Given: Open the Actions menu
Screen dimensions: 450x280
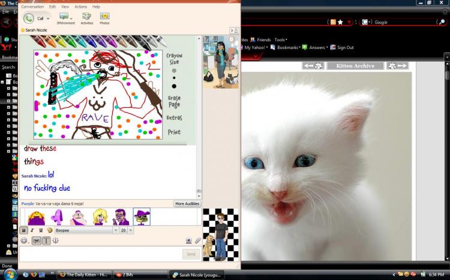Looking at the screenshot, I should (80, 7).
